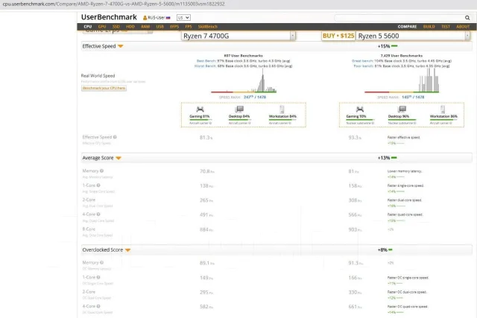The width and height of the screenshot is (477, 318).
Task: Go to ABOUT in the navigation bar
Action: click(463, 27)
